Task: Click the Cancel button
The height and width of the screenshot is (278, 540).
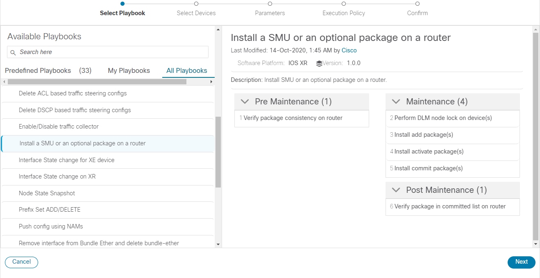Action: point(21,262)
